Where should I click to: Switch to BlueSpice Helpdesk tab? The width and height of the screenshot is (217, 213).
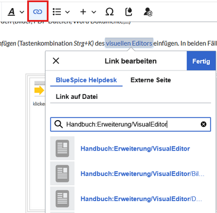point(86,80)
